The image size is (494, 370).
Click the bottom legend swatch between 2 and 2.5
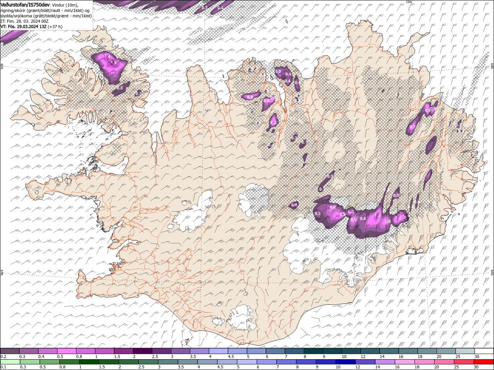[128, 362]
